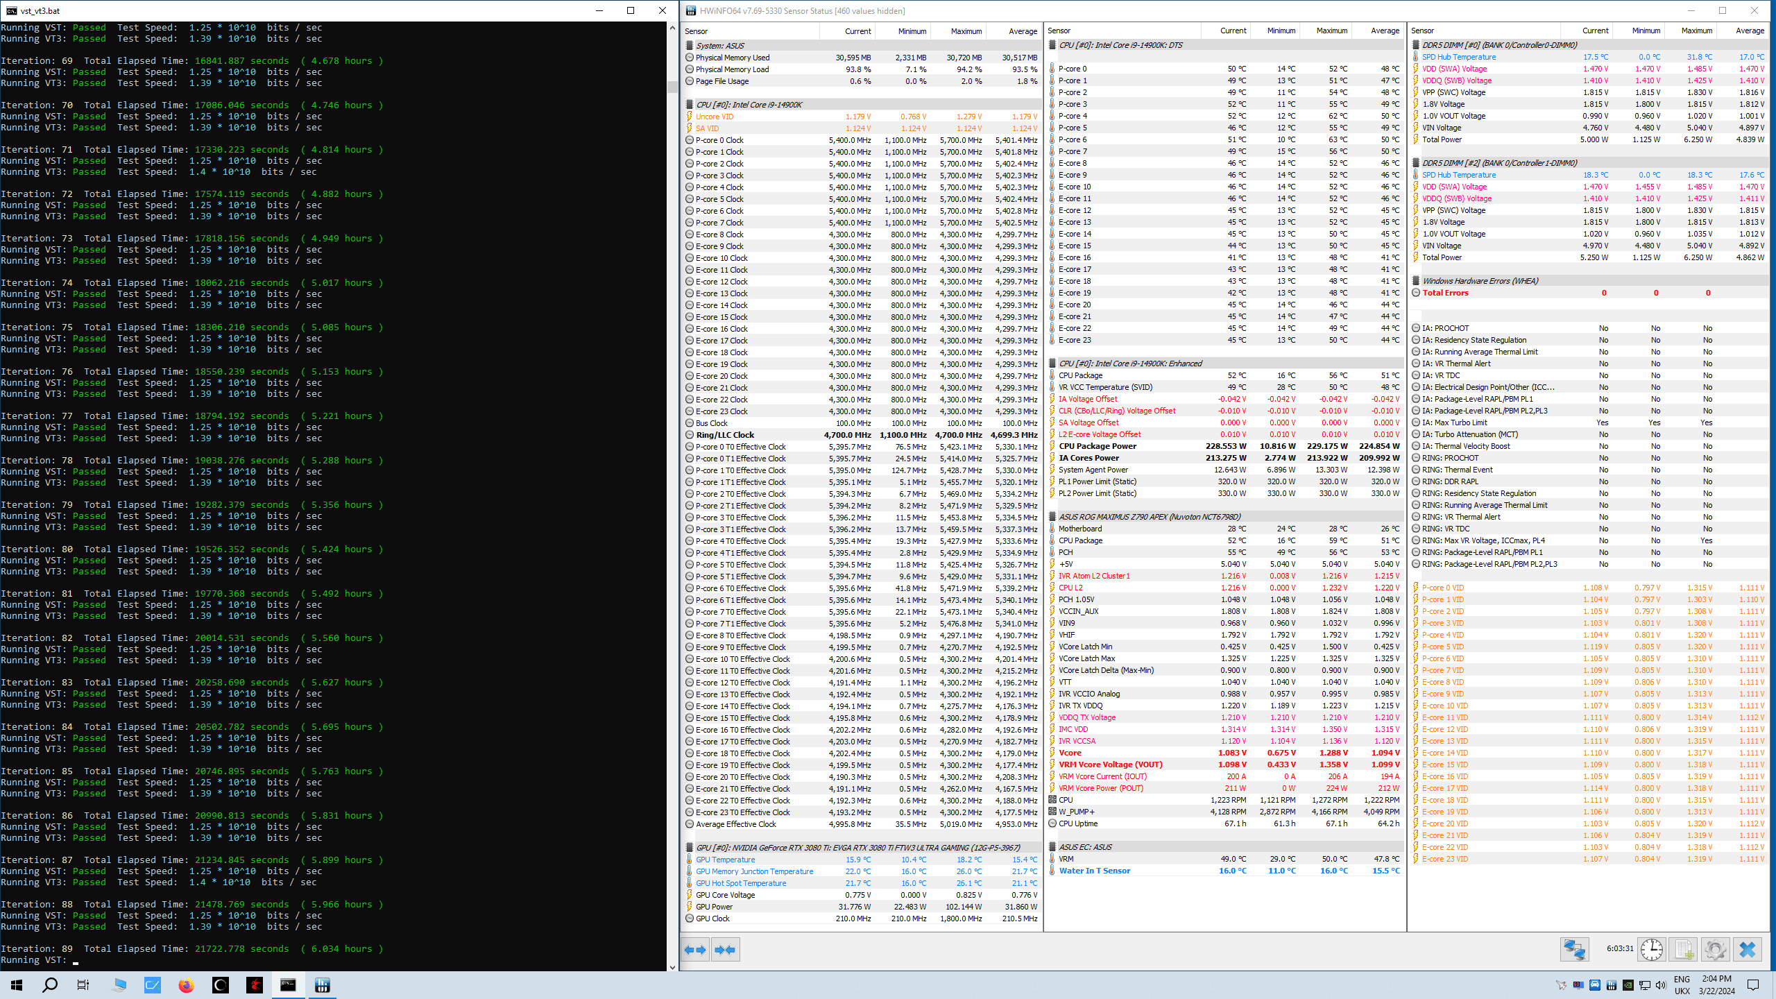Click the expand columns arrows button
Screen dimensions: 1776x999
click(x=694, y=950)
